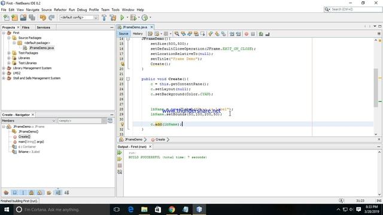Click the Redo toolbar icon
The image size is (383, 215).
[x=51, y=17]
